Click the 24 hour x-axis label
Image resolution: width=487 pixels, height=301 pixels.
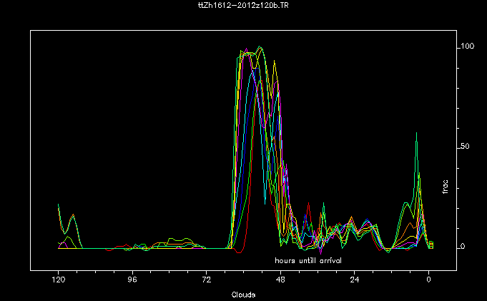coord(354,280)
